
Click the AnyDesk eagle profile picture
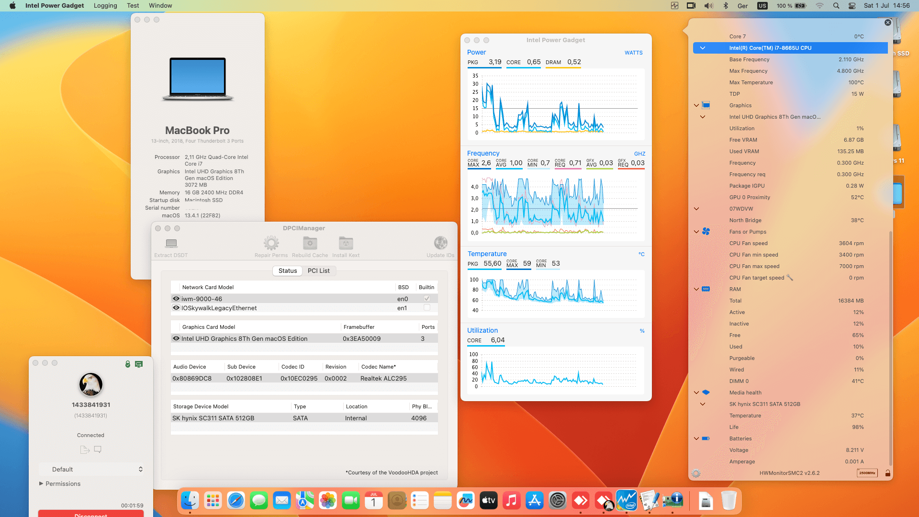pos(91,384)
